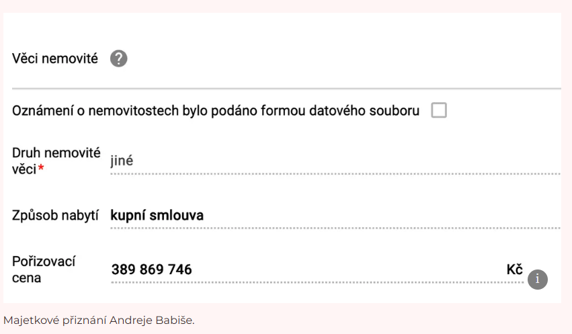Select the Druh nemovité věci field
The image size is (572, 334).
[335, 161]
